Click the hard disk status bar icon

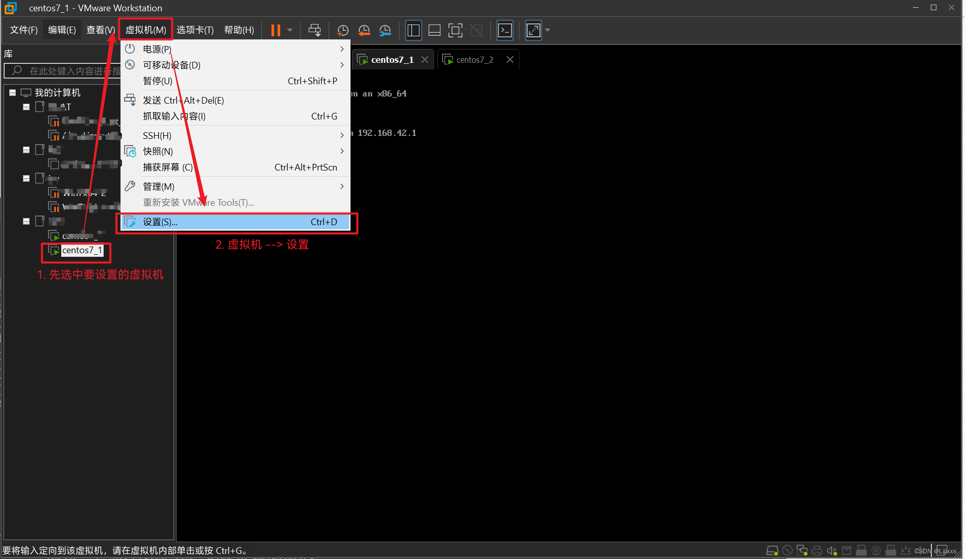pyautogui.click(x=772, y=550)
